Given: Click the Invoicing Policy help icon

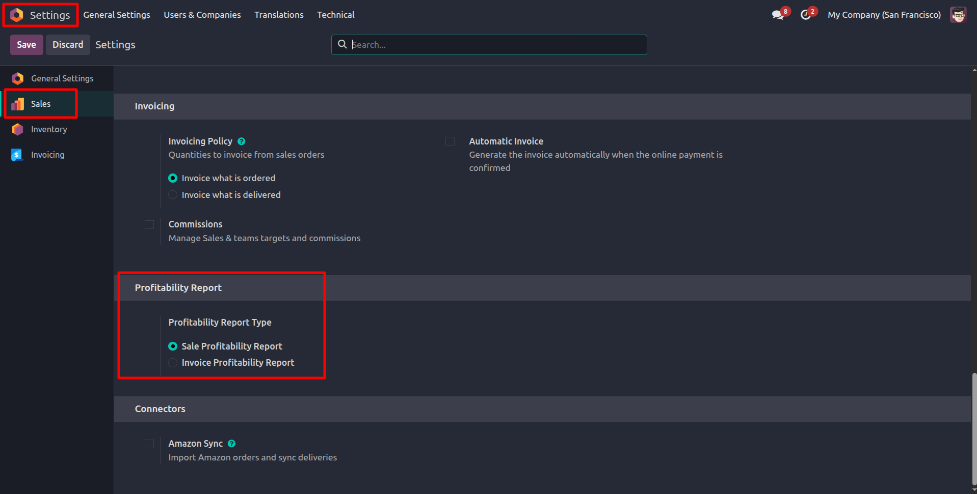Looking at the screenshot, I should [x=242, y=141].
